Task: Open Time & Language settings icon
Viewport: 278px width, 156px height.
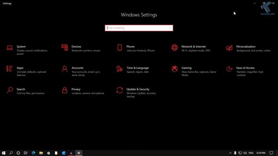Action: tap(119, 69)
